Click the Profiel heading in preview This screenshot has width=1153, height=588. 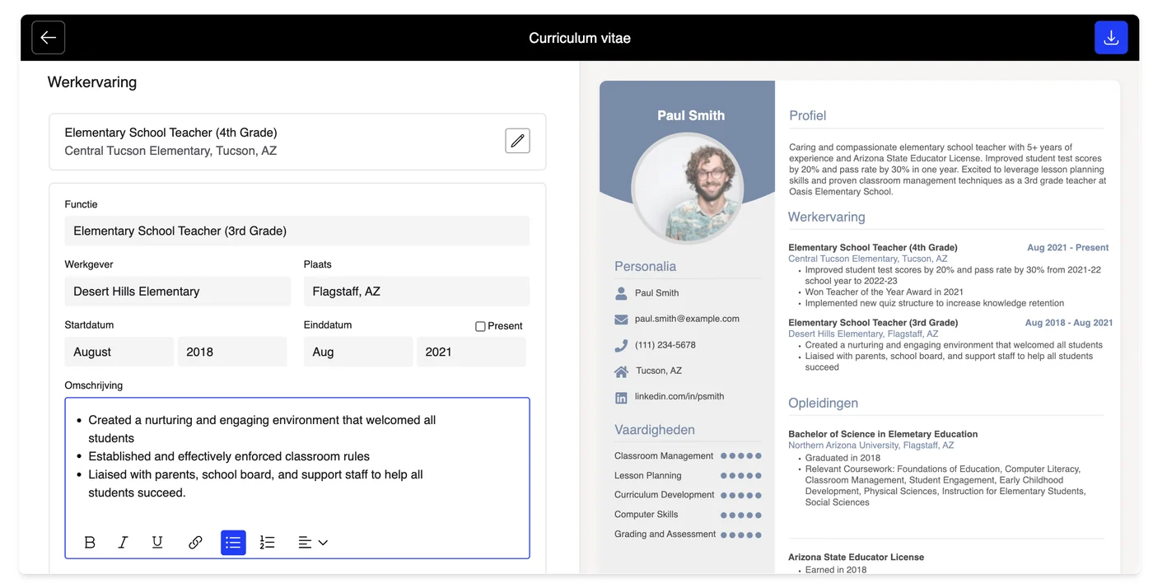click(x=807, y=115)
